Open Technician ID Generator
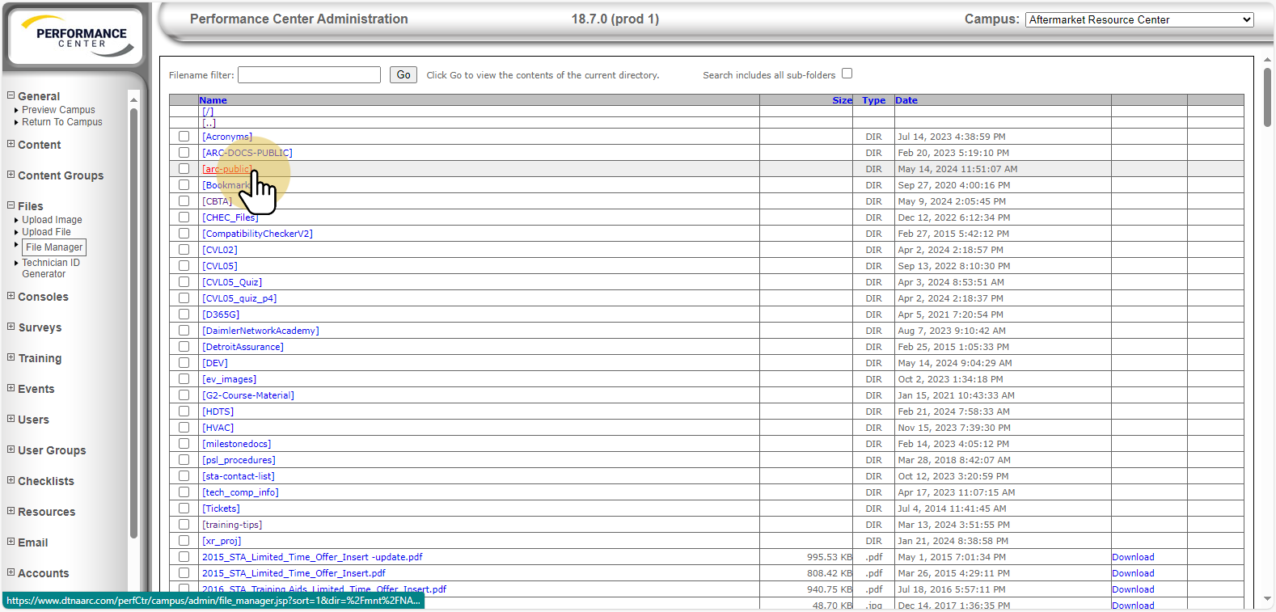The height and width of the screenshot is (612, 1276). (x=51, y=268)
